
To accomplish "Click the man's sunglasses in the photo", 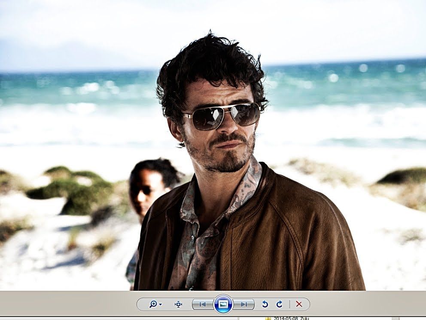I will [222, 116].
